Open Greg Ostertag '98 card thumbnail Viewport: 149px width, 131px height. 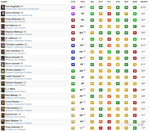click(x=3, y=128)
